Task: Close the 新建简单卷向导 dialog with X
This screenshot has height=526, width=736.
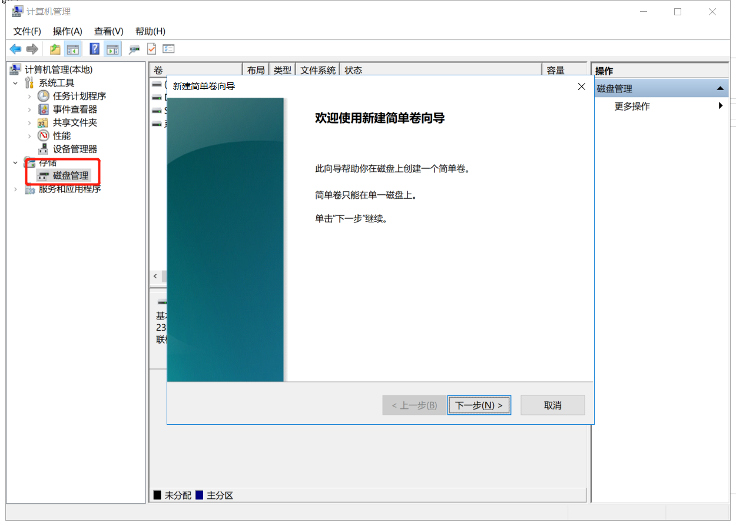Action: [582, 86]
